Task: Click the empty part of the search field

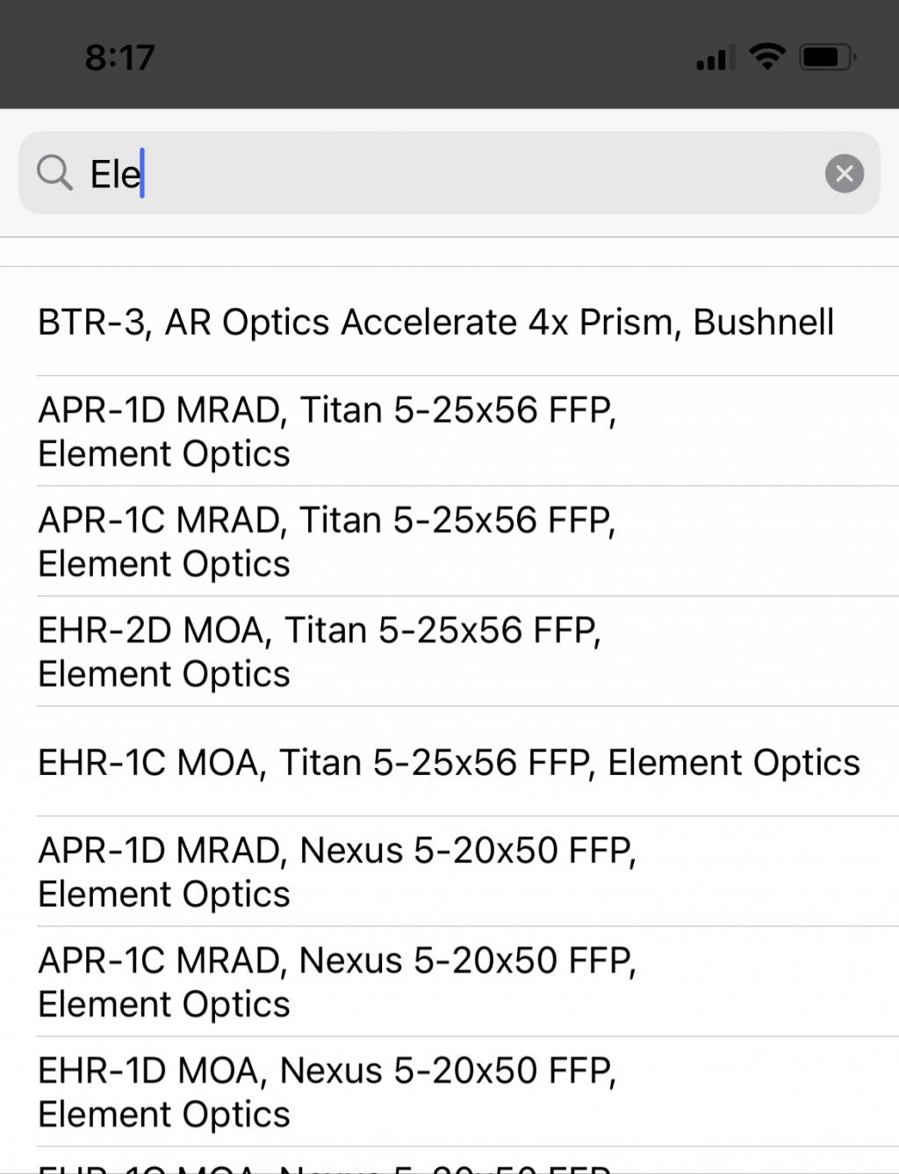Action: click(483, 173)
